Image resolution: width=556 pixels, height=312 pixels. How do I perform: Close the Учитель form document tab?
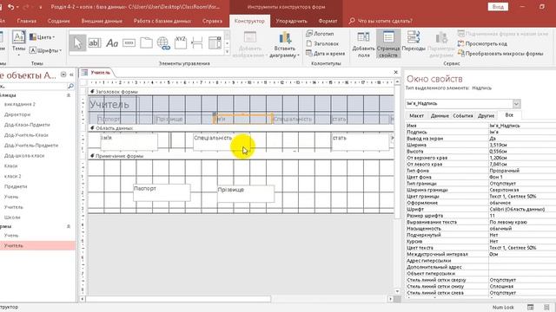396,72
